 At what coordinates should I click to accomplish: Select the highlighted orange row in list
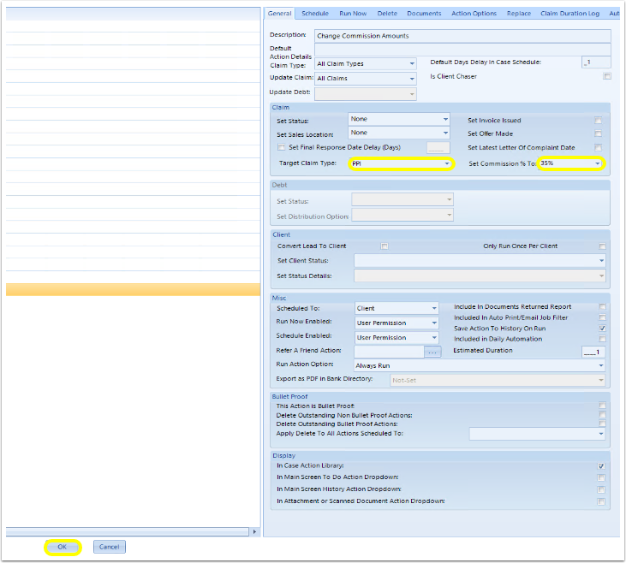133,290
